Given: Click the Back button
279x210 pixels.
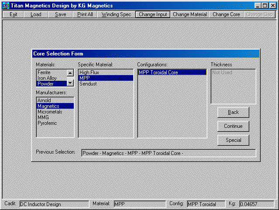Looking at the screenshot, I should tap(233, 112).
